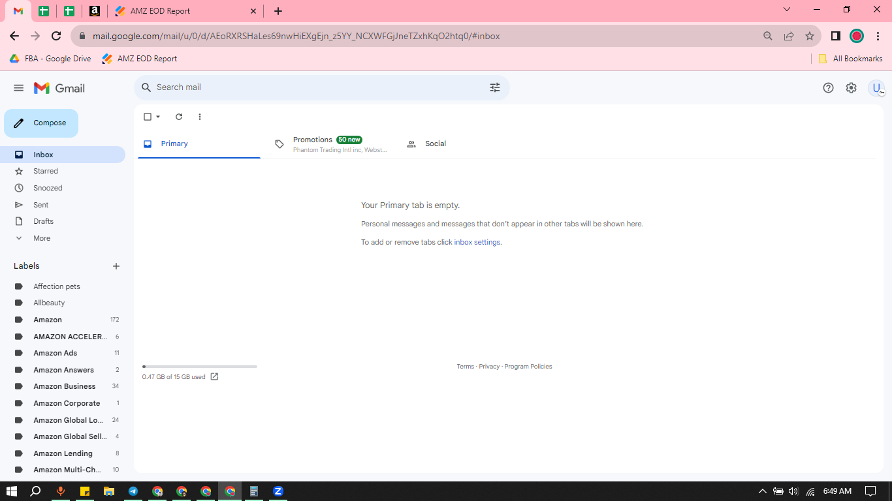Click the search magnifier icon in Gmail
Viewport: 892px width, 501px height.
[x=146, y=87]
